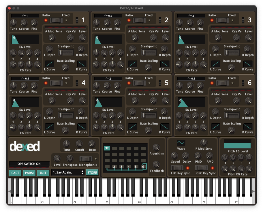Screen dimensions: 263x213
Task: Click the R Curve icon in operator 5
Action: 165,127
